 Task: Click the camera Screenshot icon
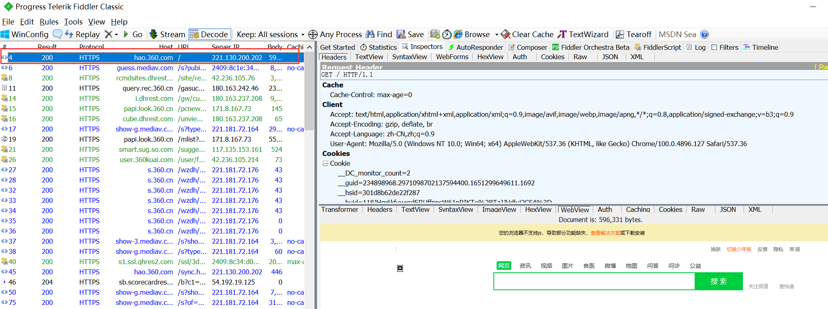tap(435, 34)
